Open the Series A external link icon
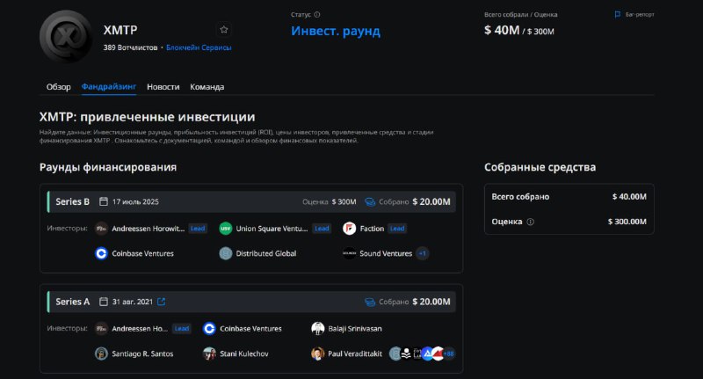This screenshot has width=703, height=379. click(162, 302)
